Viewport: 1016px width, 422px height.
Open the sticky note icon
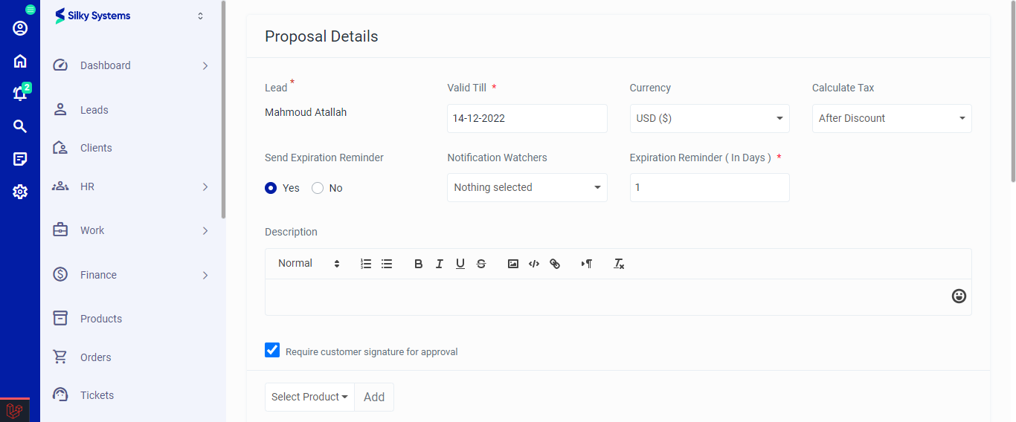tap(20, 159)
